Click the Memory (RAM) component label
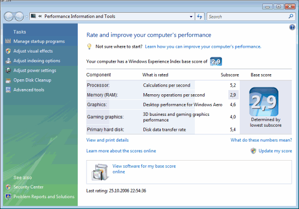The width and height of the screenshot is (299, 209). [x=102, y=95]
